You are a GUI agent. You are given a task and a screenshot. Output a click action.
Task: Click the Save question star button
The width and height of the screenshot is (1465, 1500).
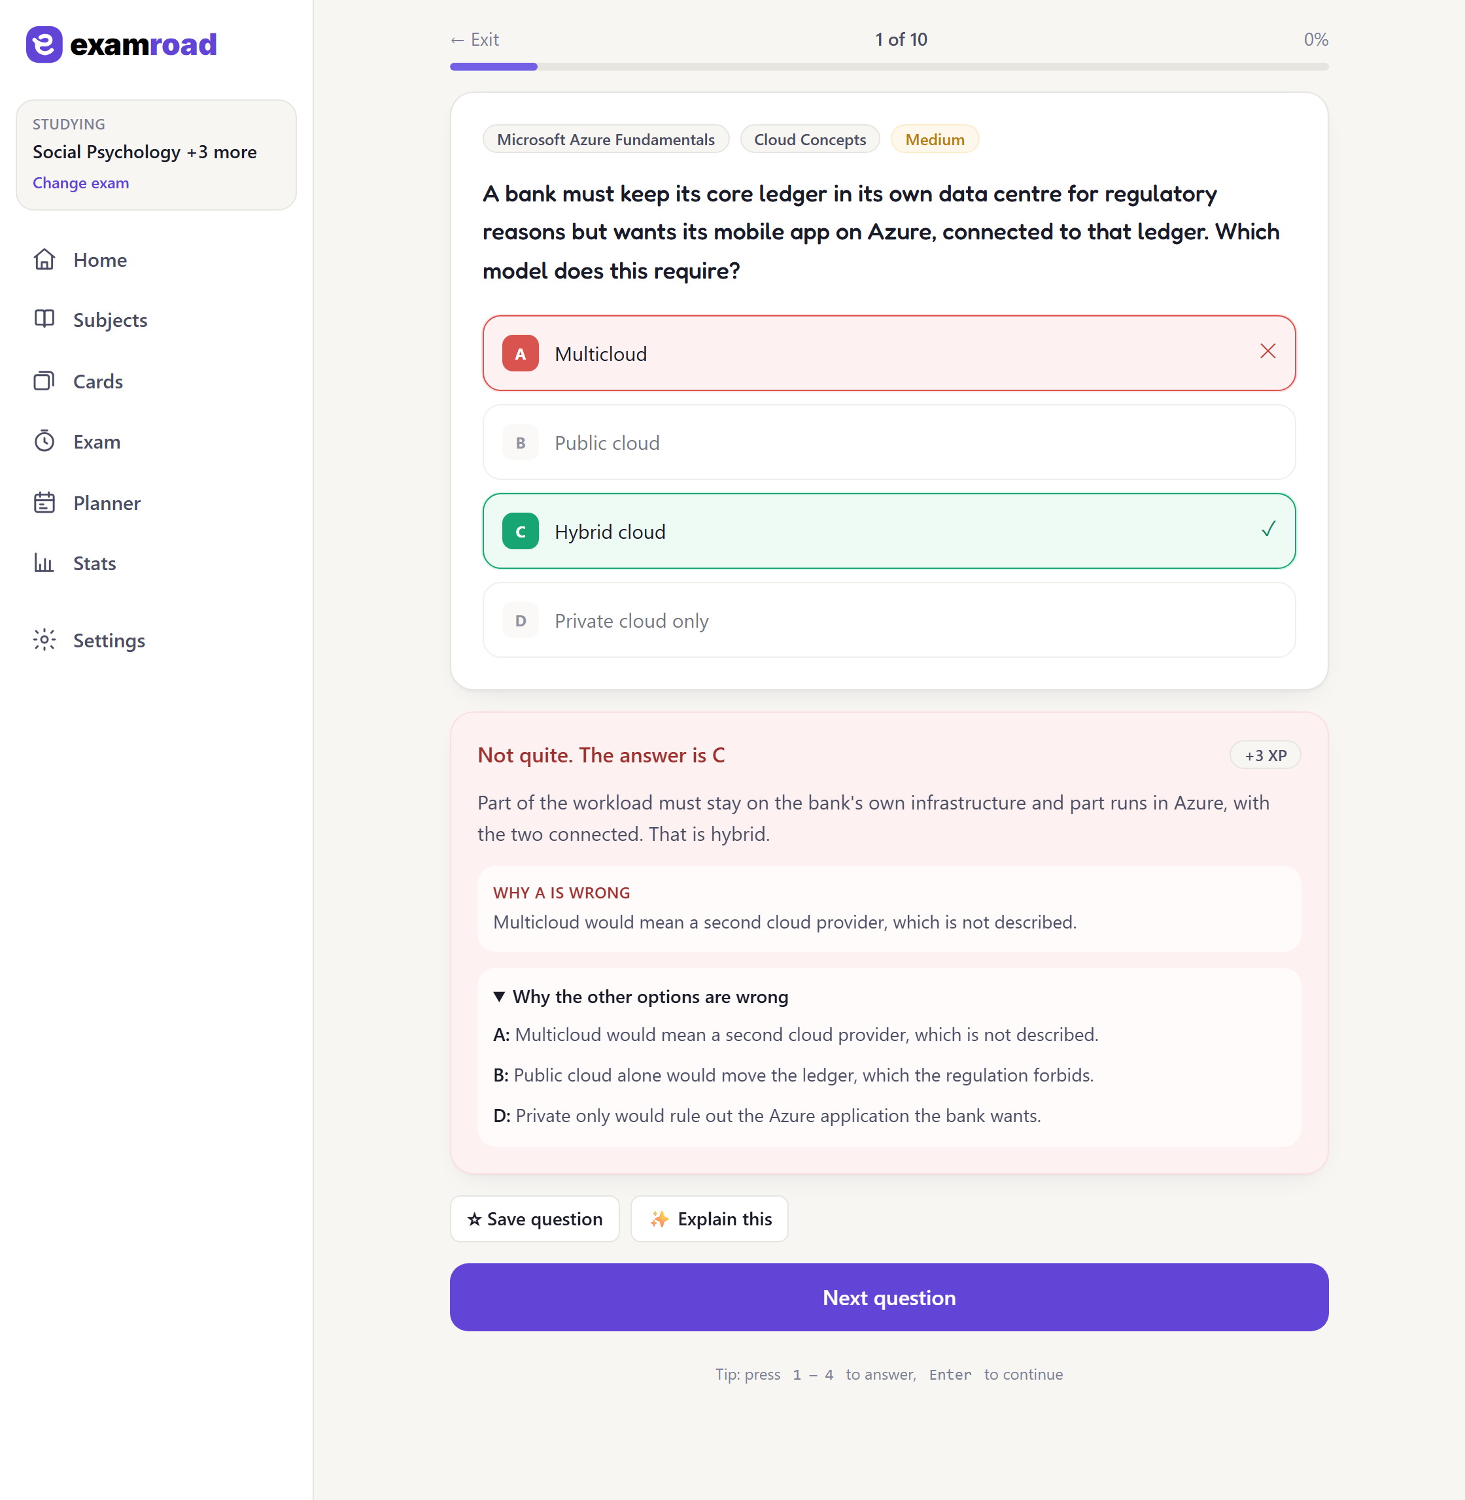(535, 1218)
